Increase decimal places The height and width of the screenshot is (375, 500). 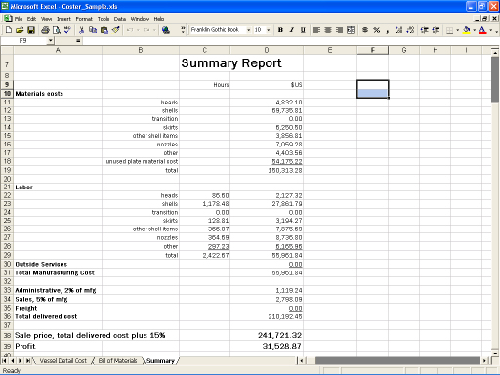[x=399, y=30]
